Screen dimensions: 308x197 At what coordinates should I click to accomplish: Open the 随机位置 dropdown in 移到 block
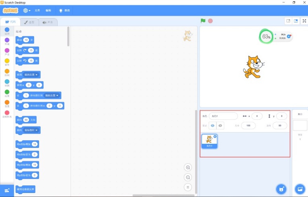click(x=31, y=75)
